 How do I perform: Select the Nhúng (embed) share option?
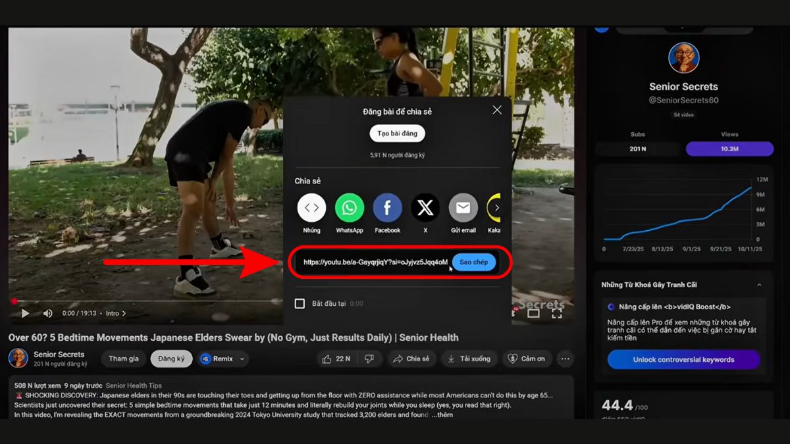click(x=311, y=209)
